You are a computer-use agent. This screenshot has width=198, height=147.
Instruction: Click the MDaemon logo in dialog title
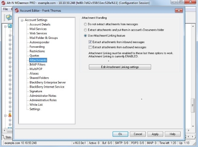click(x=17, y=11)
